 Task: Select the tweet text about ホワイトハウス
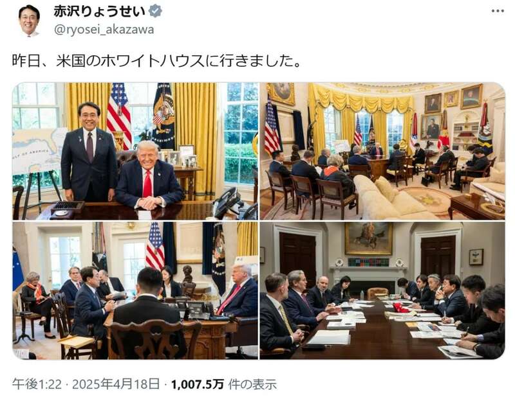pyautogui.click(x=156, y=60)
